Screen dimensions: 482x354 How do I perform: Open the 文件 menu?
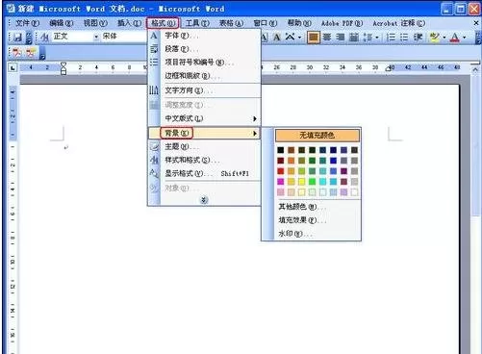28,23
